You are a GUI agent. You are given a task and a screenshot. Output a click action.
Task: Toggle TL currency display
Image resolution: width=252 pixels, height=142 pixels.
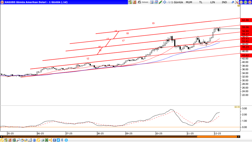(x=201, y=2)
